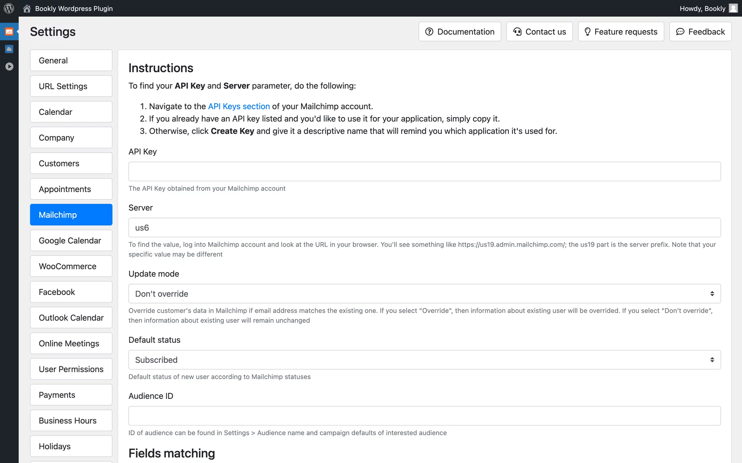Open the Calendar settings tab

pyautogui.click(x=71, y=112)
